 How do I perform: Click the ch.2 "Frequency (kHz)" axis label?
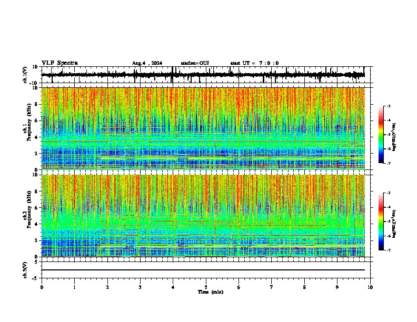click(x=29, y=209)
